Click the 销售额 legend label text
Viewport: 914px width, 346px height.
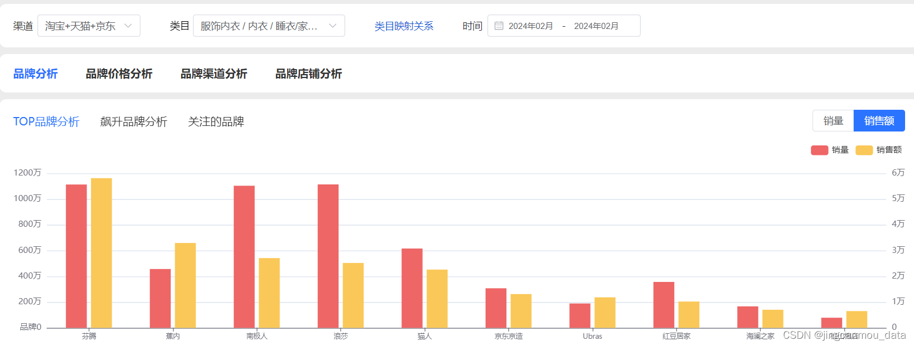click(x=889, y=150)
